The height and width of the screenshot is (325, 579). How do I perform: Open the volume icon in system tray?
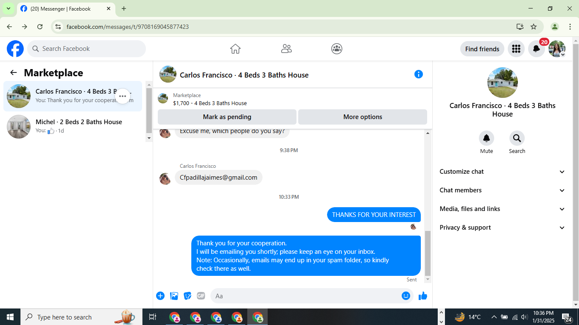(x=525, y=317)
